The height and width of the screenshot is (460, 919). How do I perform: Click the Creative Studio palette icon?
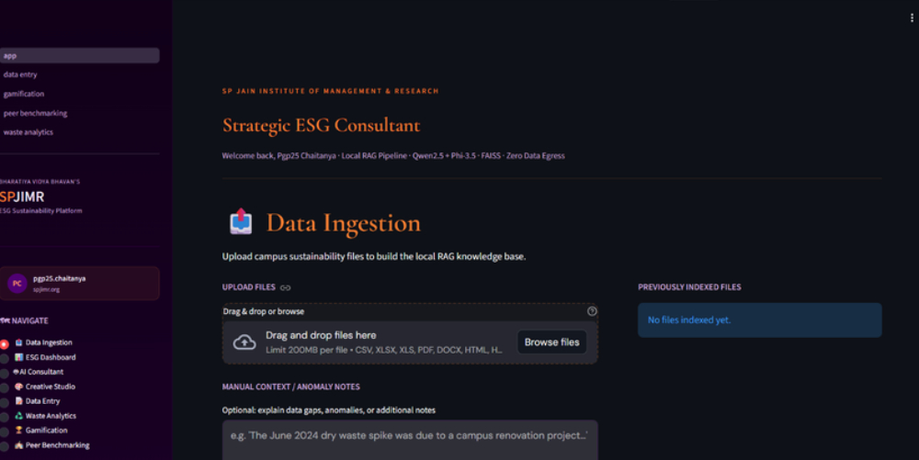pyautogui.click(x=18, y=387)
